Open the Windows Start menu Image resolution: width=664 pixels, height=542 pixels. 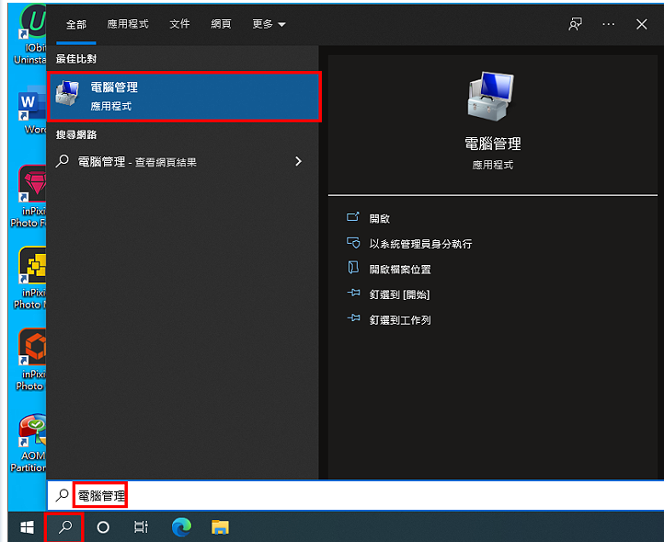tap(28, 527)
